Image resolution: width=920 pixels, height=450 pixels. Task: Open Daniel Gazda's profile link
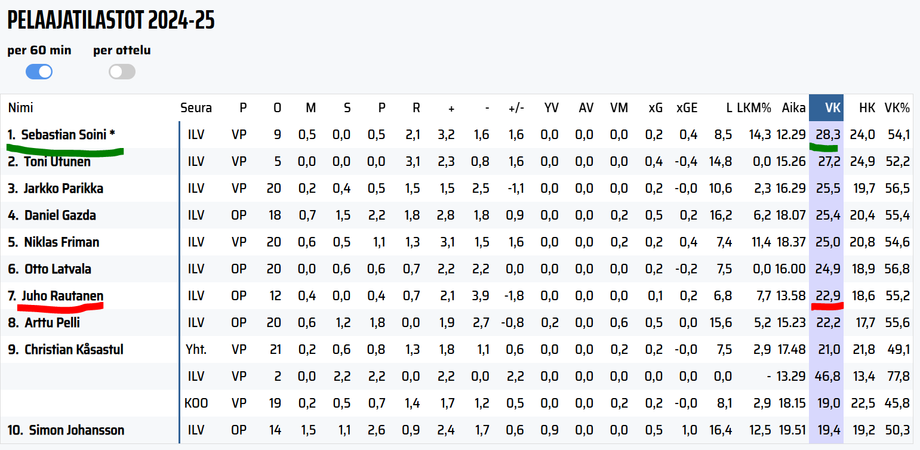[60, 215]
